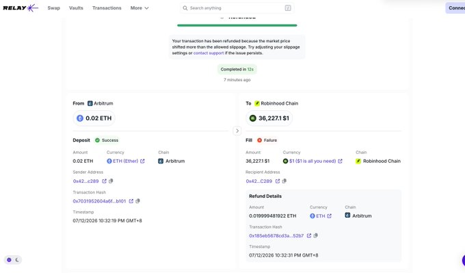Switch to dark theme moon icon
465x273 pixels.
(17, 260)
